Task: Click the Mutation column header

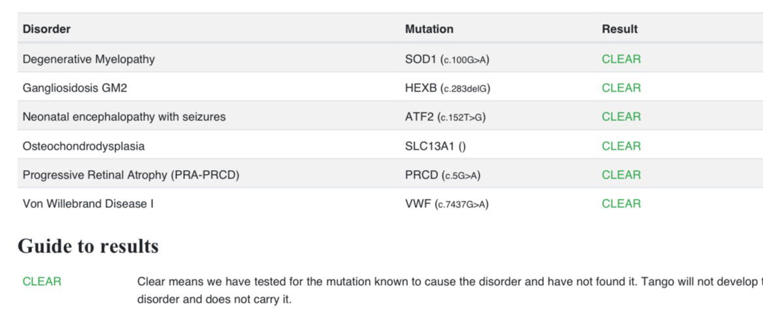Action: 429,29
